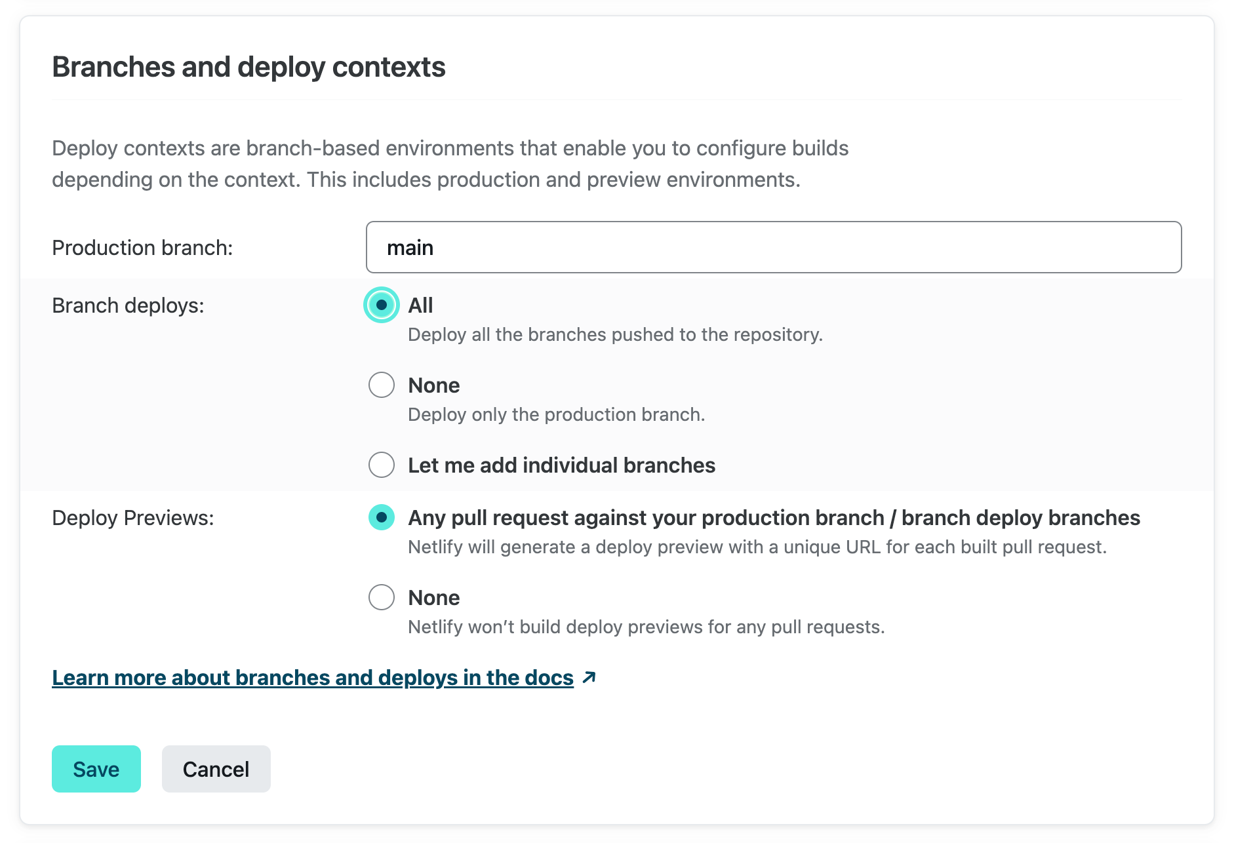Image resolution: width=1234 pixels, height=843 pixels.
Task: Click the 'Any pull request against your production branch' label
Action: point(774,518)
